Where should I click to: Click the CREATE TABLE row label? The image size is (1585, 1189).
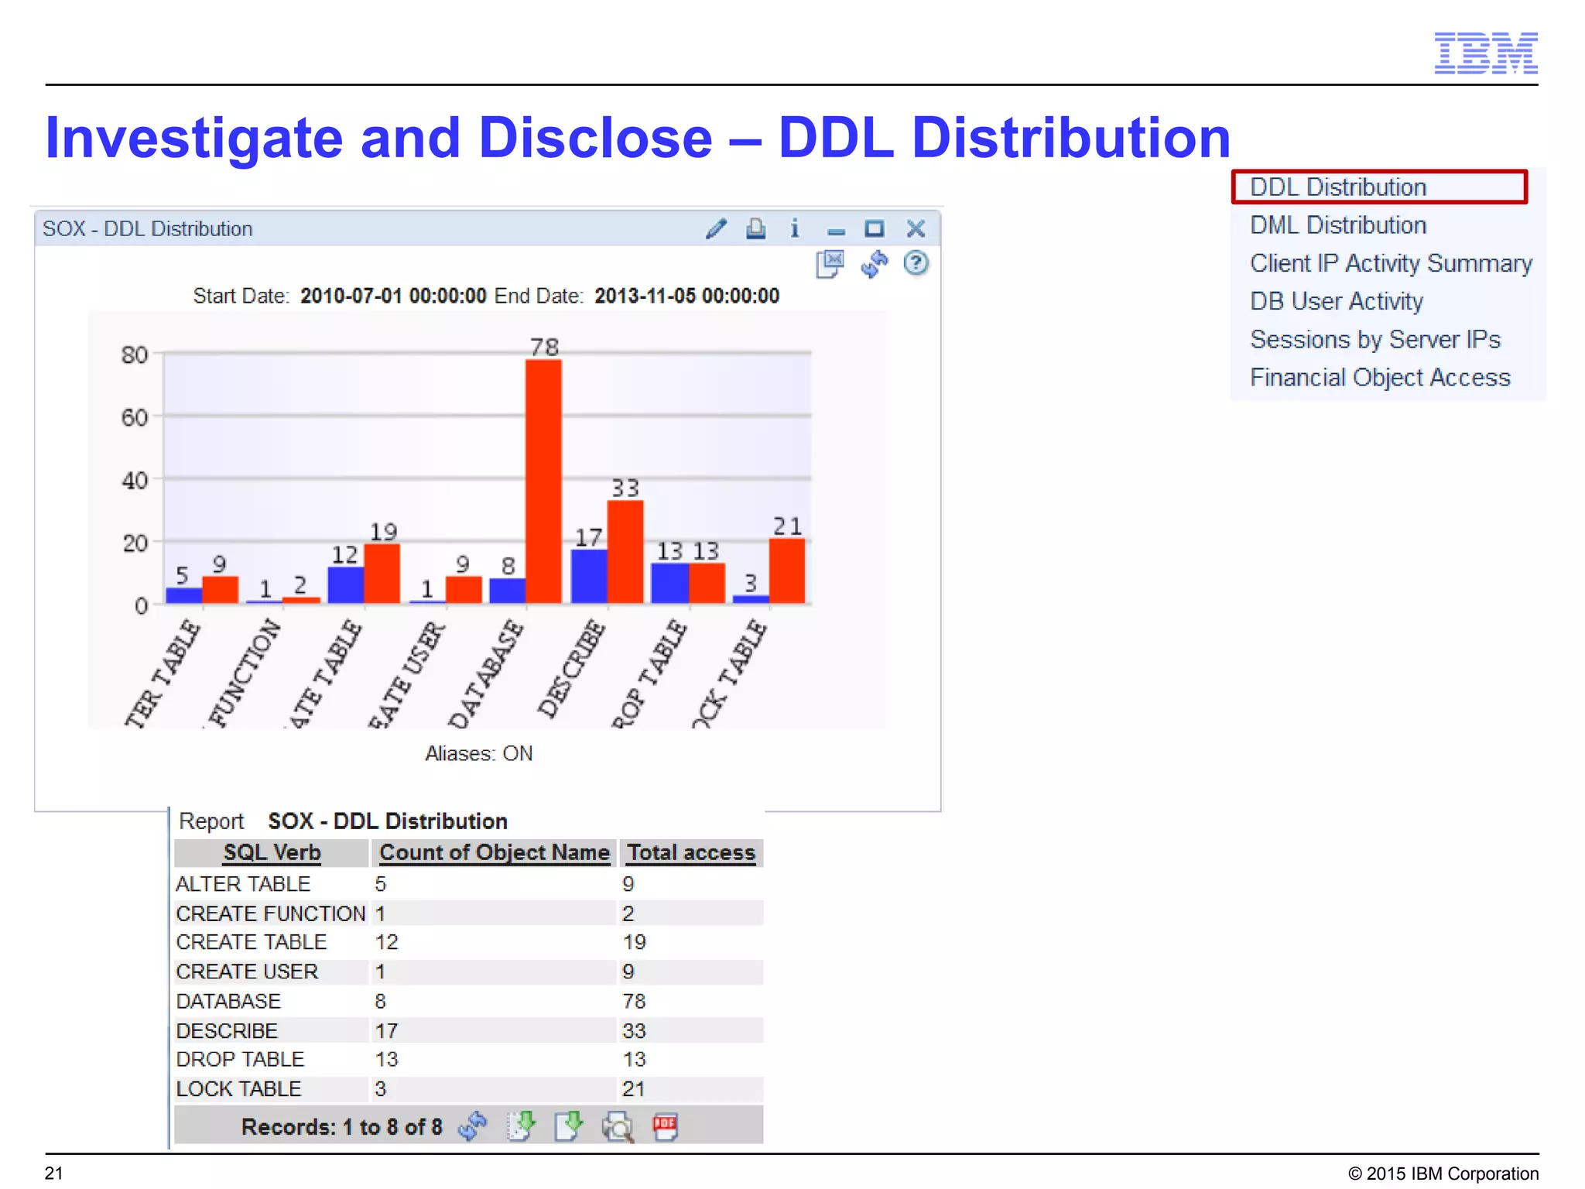[x=252, y=942]
